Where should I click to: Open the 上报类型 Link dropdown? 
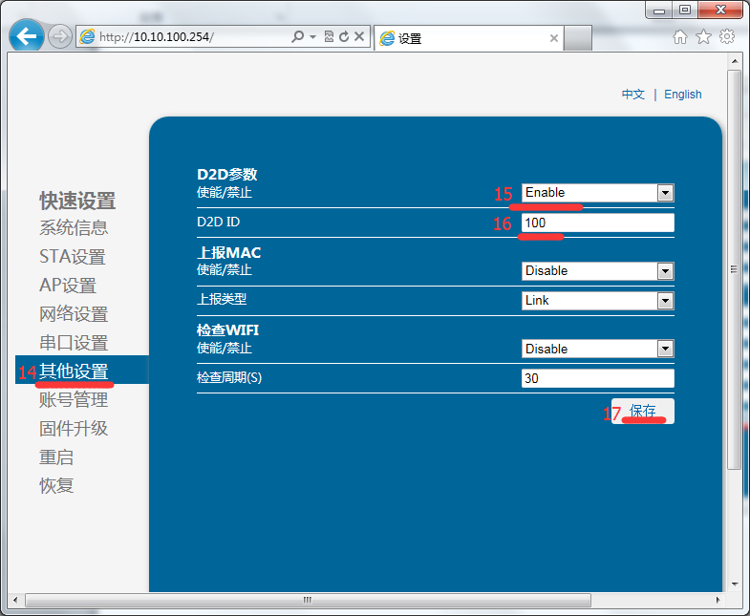tap(597, 301)
